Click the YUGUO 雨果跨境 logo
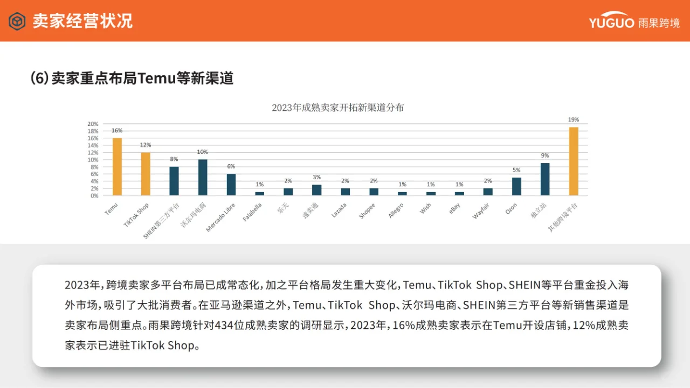The image size is (690, 388). (634, 20)
